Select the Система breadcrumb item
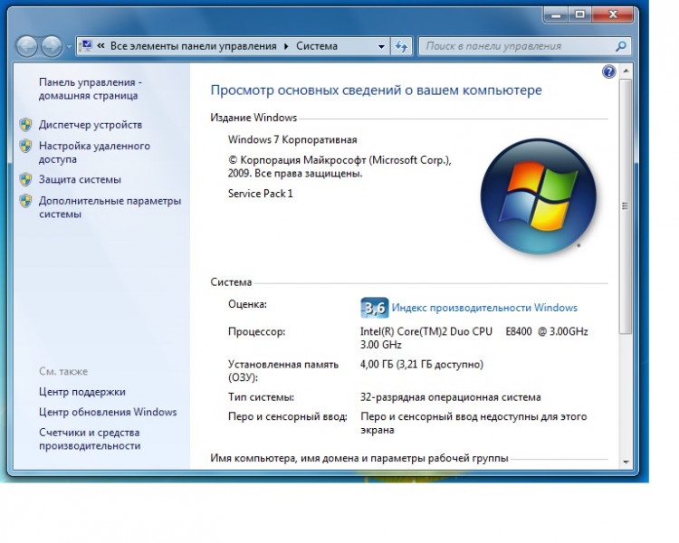679x543 pixels. coord(317,46)
